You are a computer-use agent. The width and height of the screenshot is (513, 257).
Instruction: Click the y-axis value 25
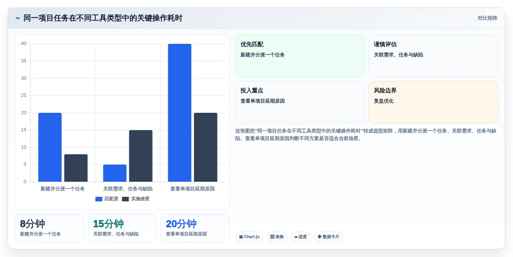pos(23,95)
